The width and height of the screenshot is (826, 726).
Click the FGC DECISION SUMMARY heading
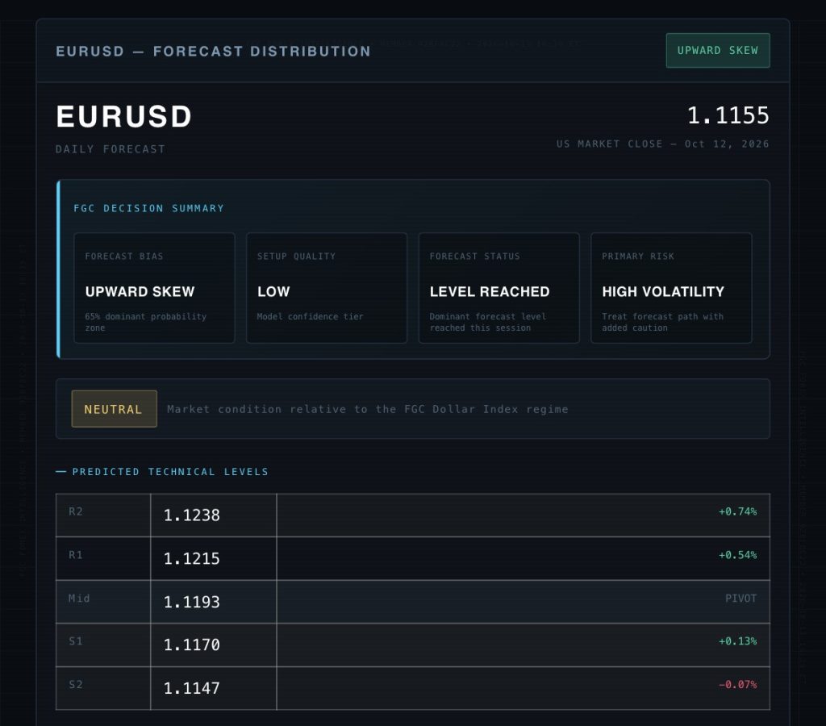[148, 208]
